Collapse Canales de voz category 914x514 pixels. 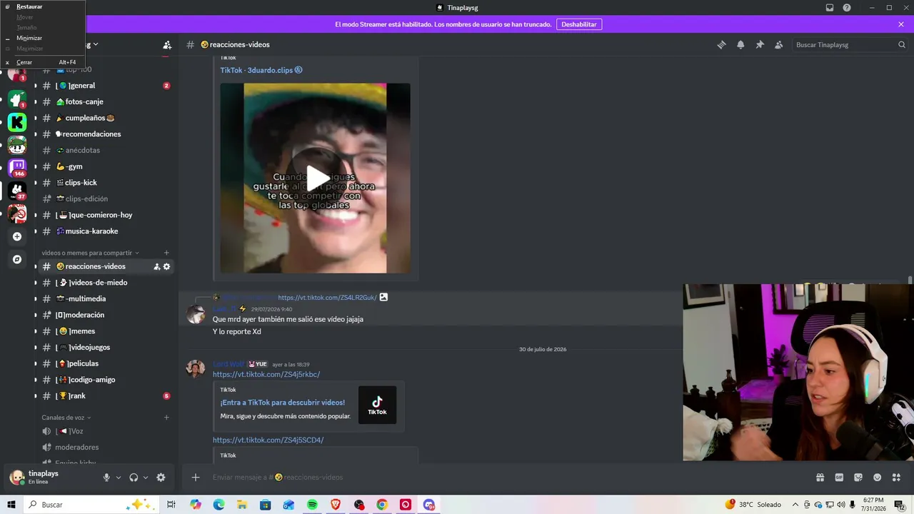point(66,418)
